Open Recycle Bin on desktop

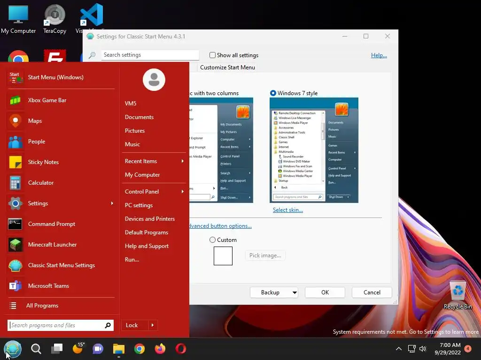458,295
